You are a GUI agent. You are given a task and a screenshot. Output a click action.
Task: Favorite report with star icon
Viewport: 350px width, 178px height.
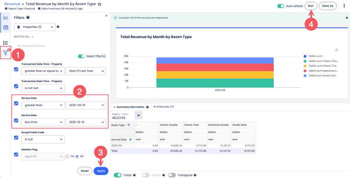[100, 4]
